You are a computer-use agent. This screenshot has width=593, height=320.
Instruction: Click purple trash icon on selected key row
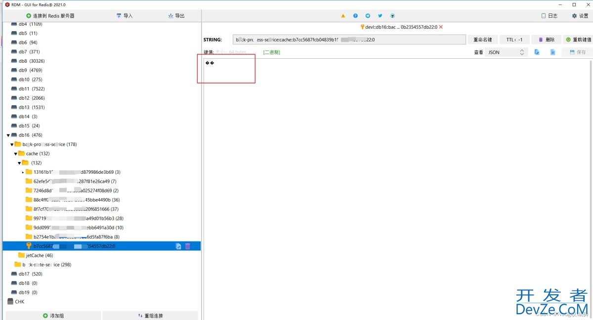(188, 246)
